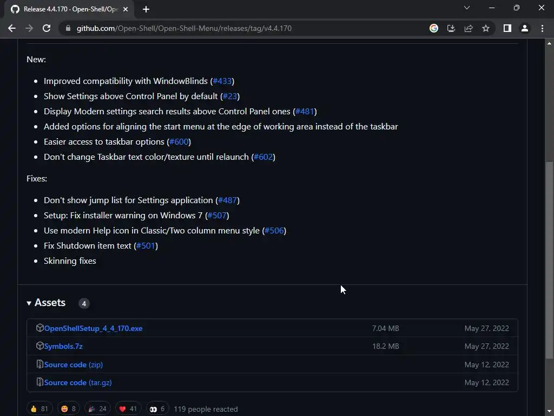
Task: Download Source code (zip)
Action: [x=74, y=365]
